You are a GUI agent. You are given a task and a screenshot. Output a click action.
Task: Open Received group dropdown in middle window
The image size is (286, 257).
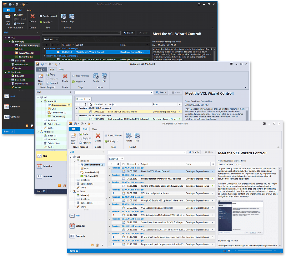[x=83, y=99]
